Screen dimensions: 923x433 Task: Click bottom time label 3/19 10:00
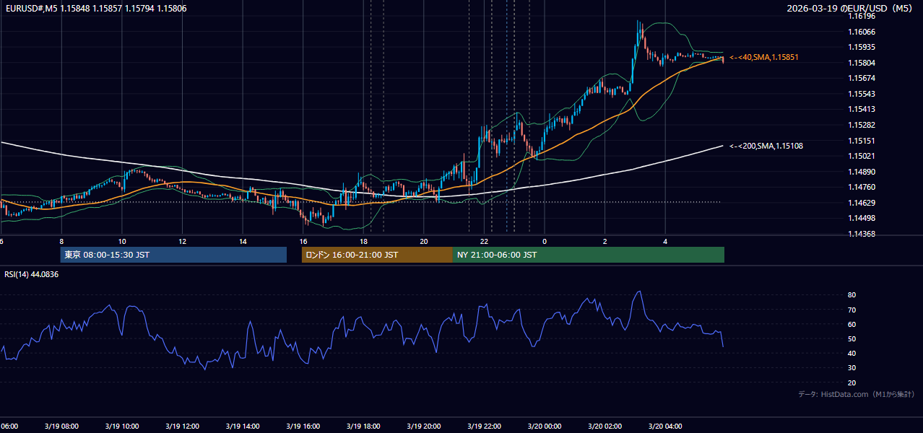[122, 427]
